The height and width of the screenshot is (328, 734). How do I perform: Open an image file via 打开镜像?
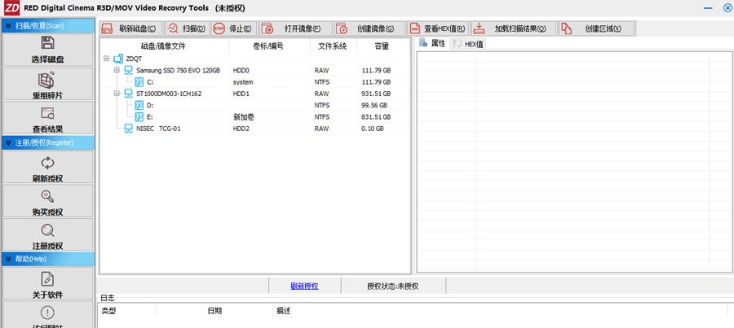click(x=295, y=28)
